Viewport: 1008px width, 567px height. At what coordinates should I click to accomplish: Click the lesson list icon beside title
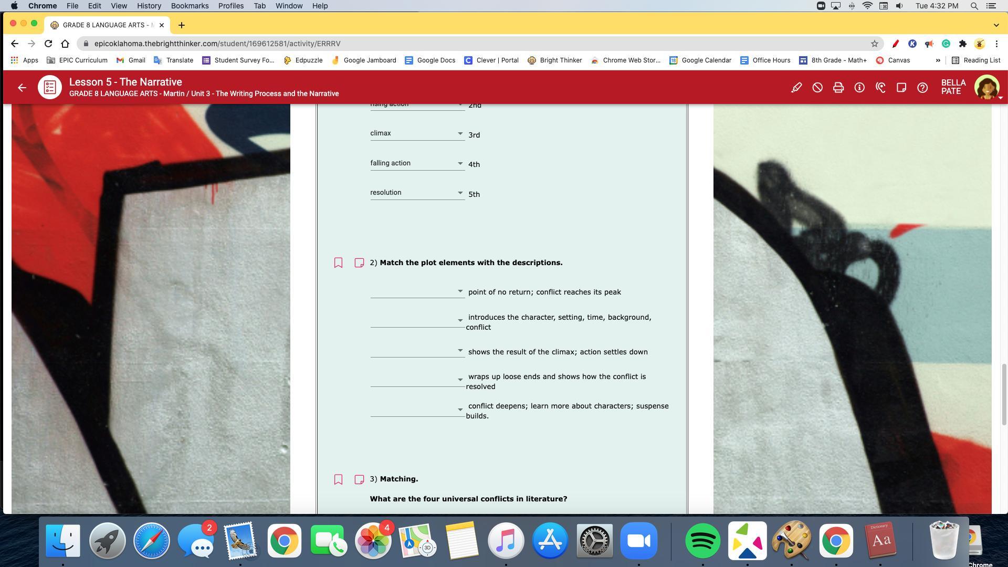(50, 88)
